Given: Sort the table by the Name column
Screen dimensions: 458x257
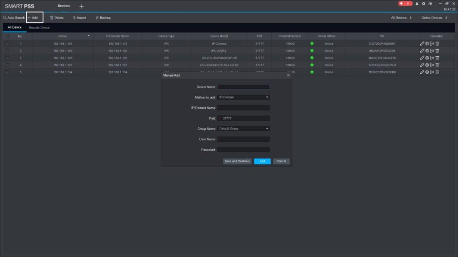Looking at the screenshot, I should click(x=62, y=36).
